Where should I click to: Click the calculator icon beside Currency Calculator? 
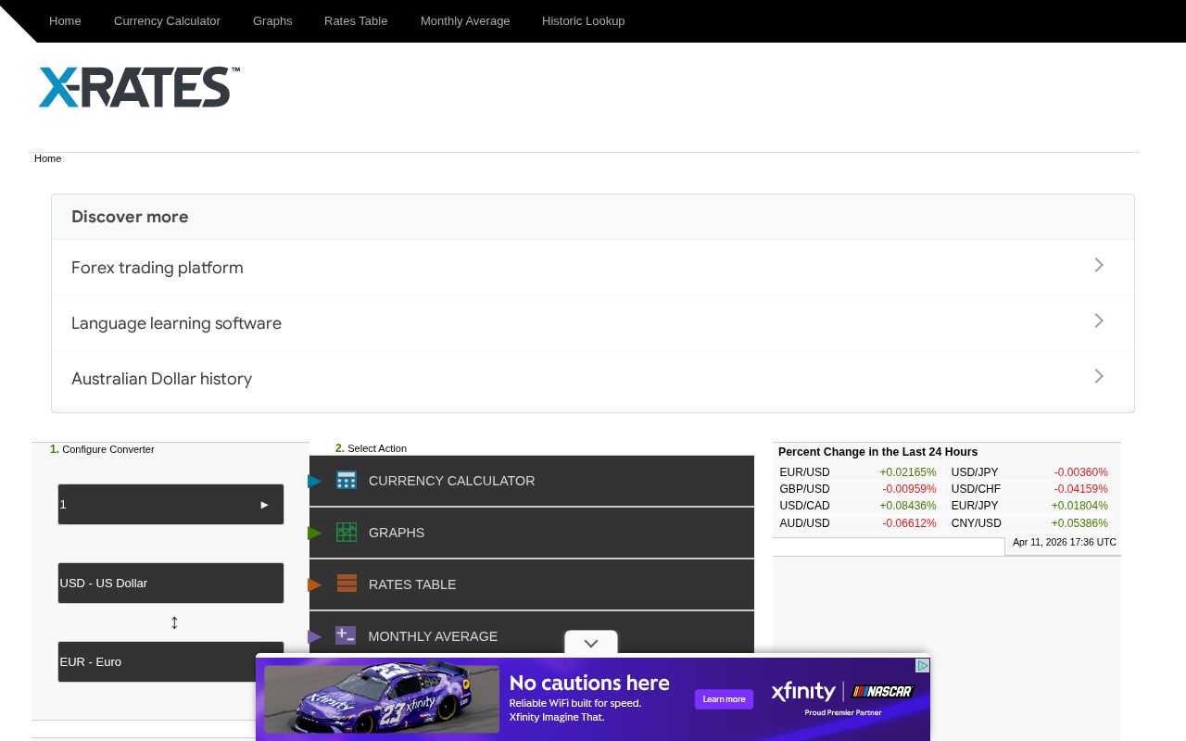coord(347,480)
